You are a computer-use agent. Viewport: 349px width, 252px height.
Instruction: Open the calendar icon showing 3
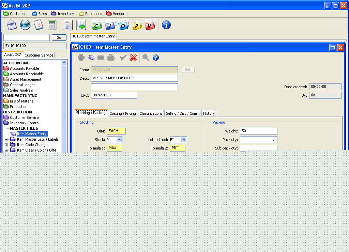[39, 25]
